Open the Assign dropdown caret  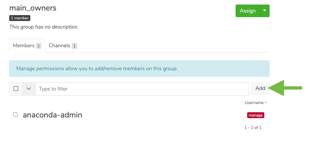point(265,11)
